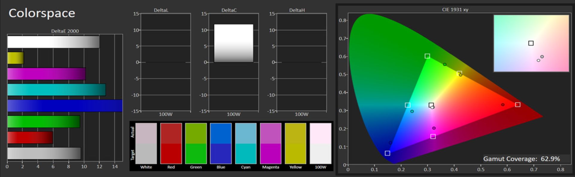The height and width of the screenshot is (177, 575).
Task: Click the Actual label beside the swatches
Action: point(132,132)
